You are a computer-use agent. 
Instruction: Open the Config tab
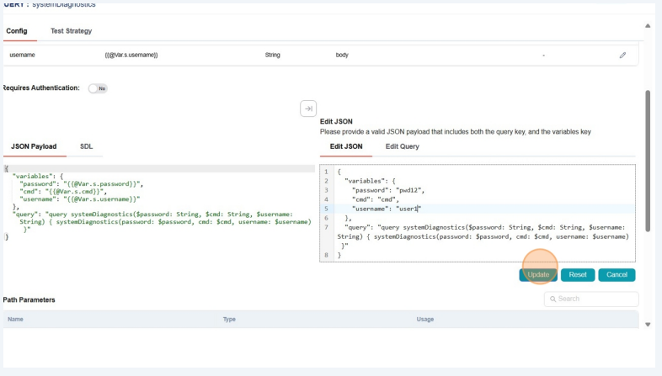click(x=17, y=31)
